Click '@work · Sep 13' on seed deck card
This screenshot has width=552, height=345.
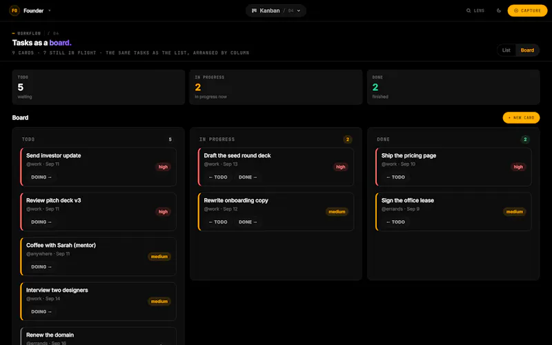(221, 164)
